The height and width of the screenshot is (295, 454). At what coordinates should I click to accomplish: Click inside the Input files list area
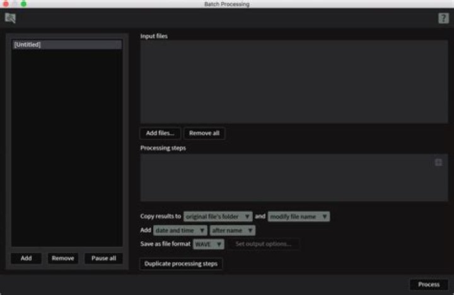click(294, 82)
